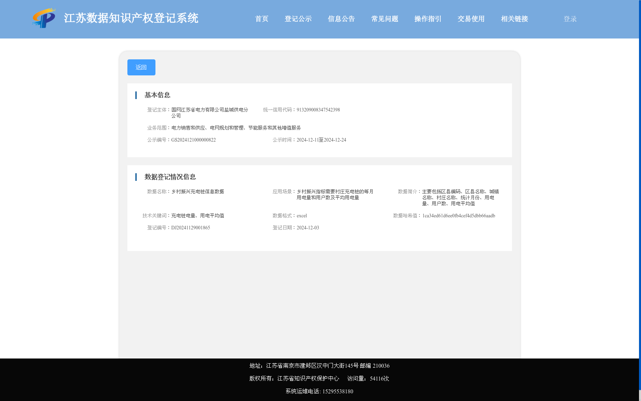641x401 pixels.
Task: Select registration date 2024-12-03
Action: pos(308,228)
